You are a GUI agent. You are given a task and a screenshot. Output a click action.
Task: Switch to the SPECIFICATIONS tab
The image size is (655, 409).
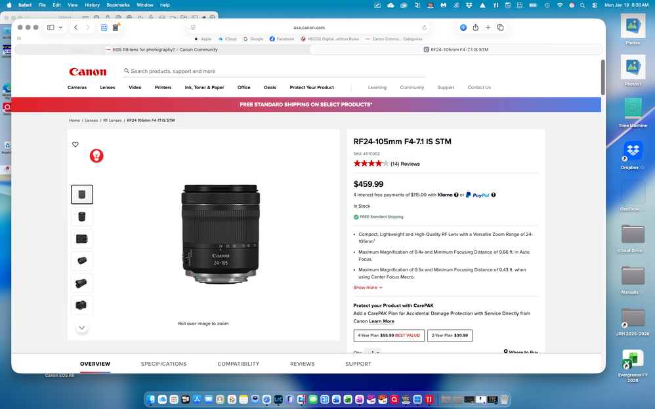pyautogui.click(x=163, y=364)
